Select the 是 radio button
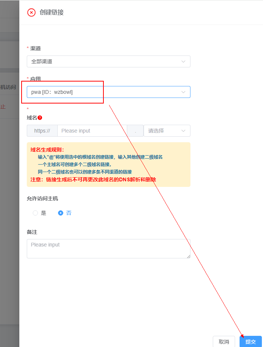Viewport: 263px width, 347px height. pos(35,213)
